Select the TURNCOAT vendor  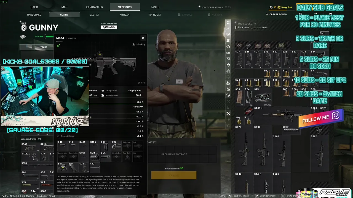tap(155, 15)
